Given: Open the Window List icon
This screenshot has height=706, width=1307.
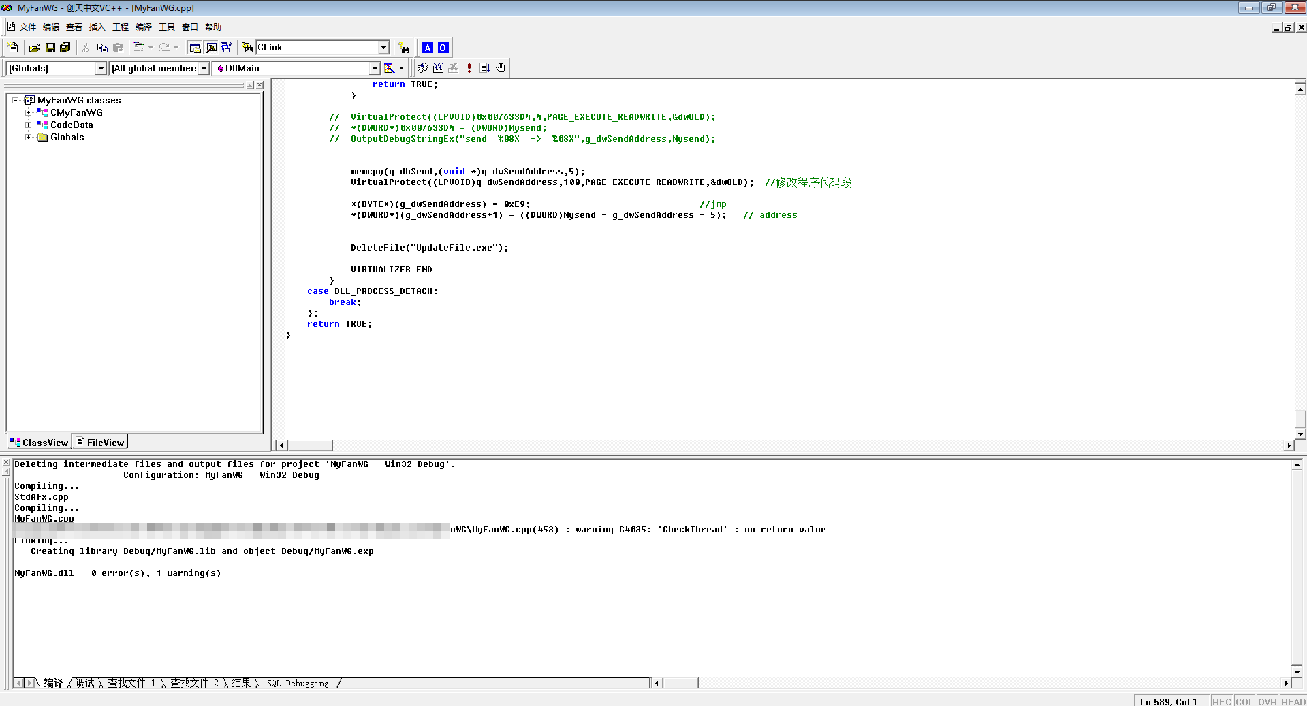Looking at the screenshot, I should click(226, 48).
